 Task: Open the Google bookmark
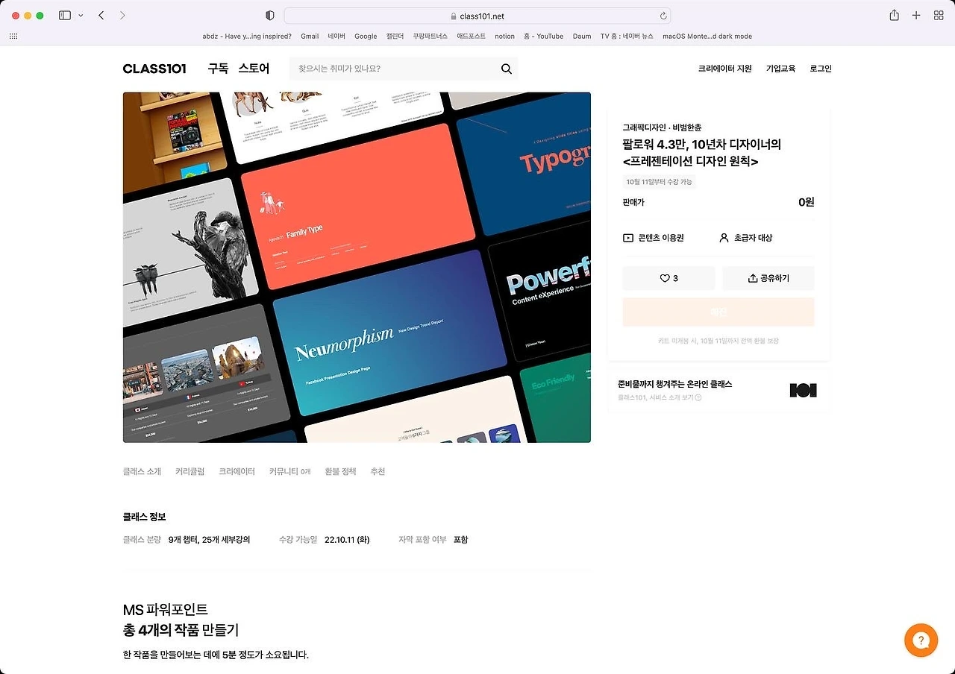click(x=366, y=36)
